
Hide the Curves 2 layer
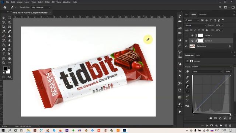tap(186, 41)
